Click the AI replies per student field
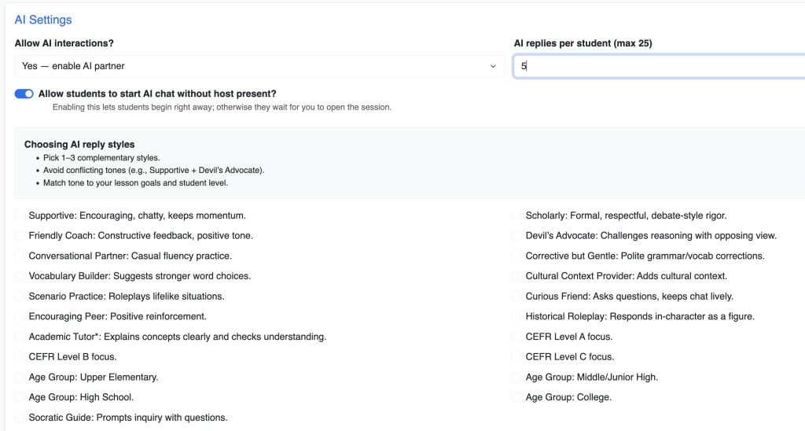 [659, 66]
